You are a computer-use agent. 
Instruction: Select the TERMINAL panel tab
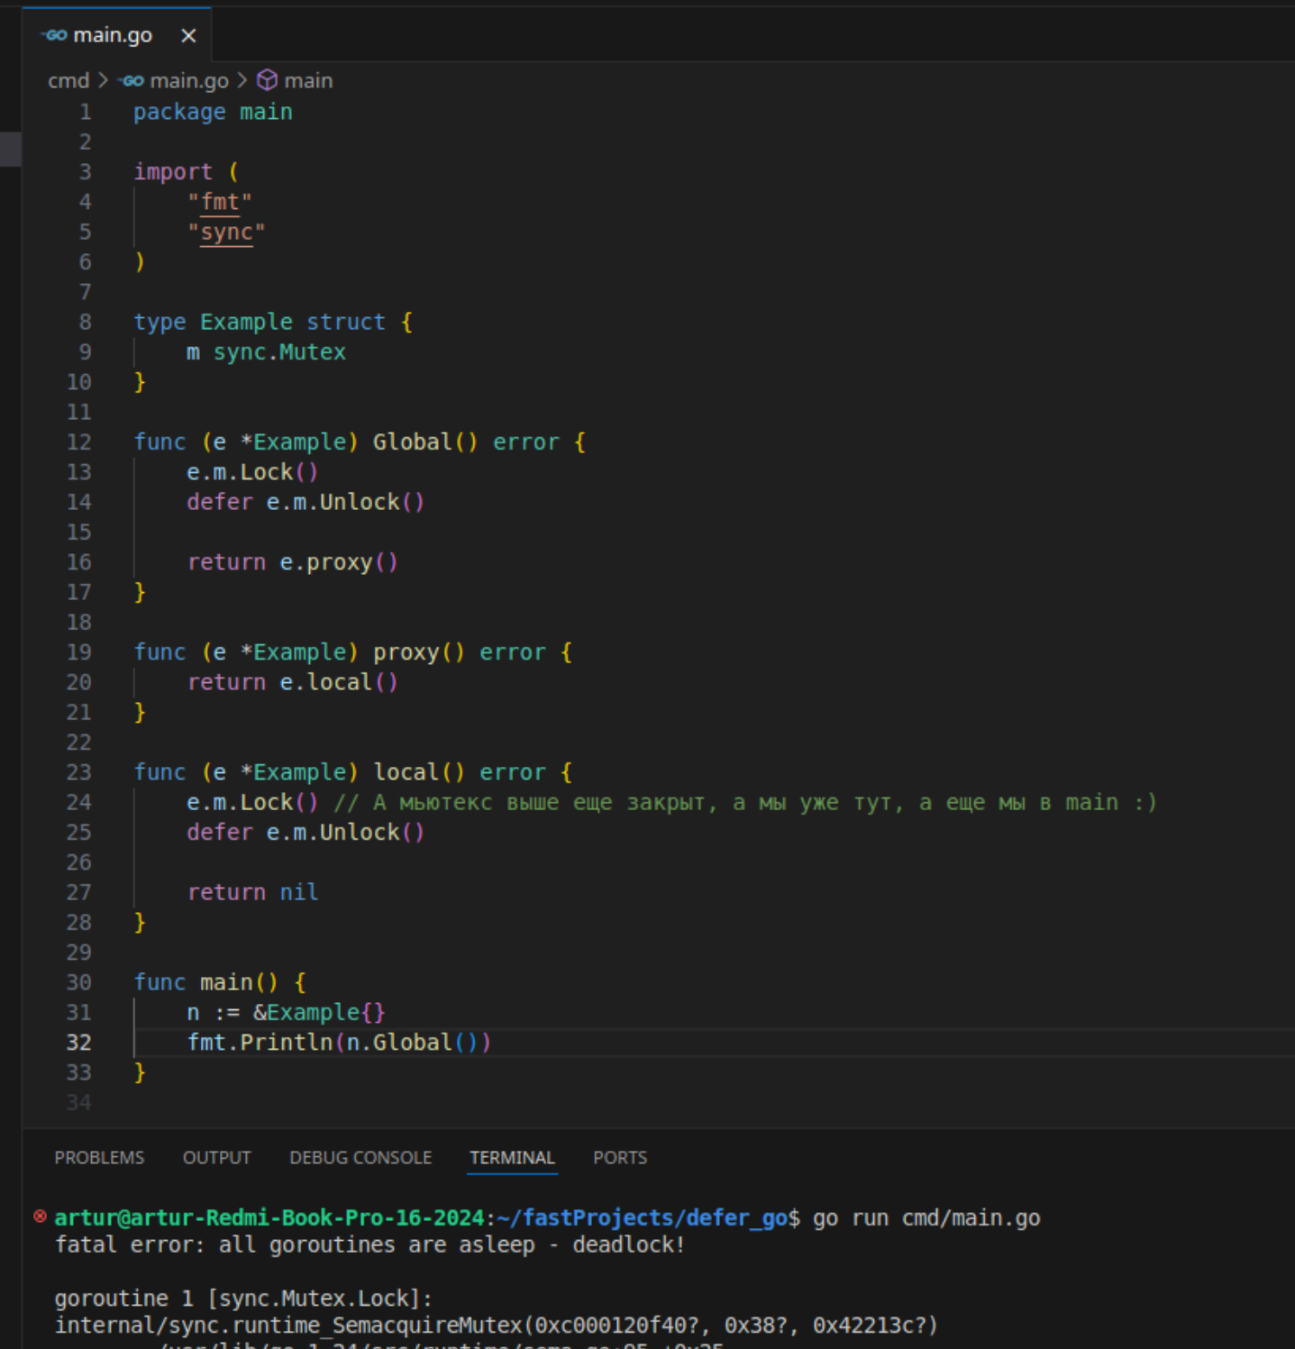(512, 1158)
